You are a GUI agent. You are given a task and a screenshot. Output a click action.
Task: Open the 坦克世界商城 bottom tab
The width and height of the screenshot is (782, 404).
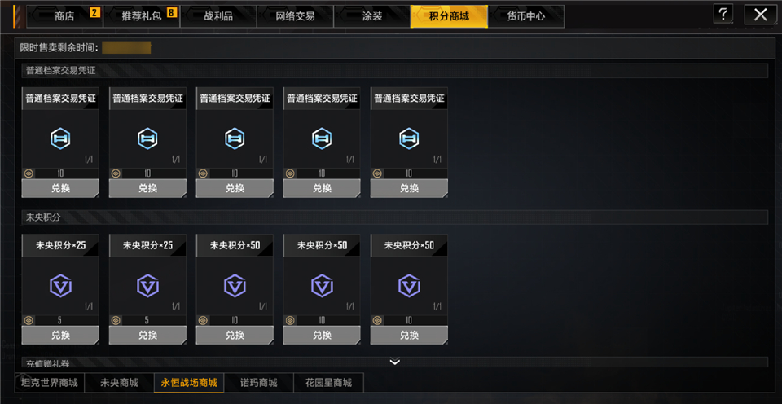50,383
